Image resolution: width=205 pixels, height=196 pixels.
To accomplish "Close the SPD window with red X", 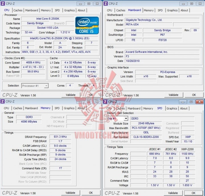I will [x=199, y=102].
